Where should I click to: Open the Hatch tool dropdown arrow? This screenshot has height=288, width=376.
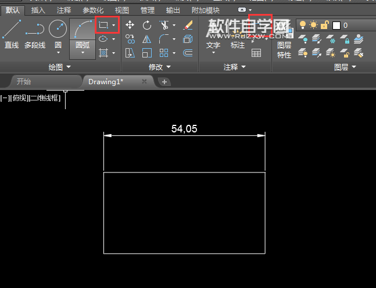114,53
